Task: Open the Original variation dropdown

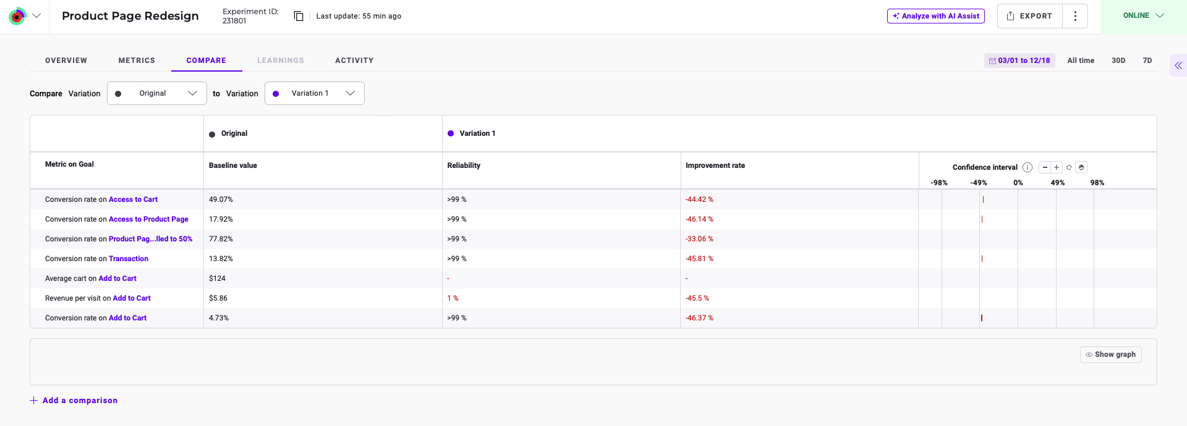Action: [157, 93]
